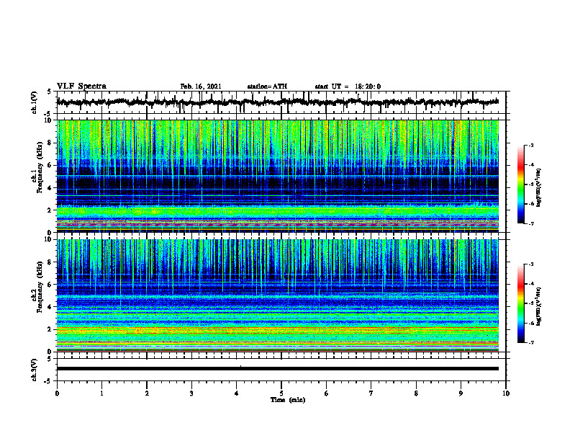
Task: Click the ch.2 color scale bar
Action: 520,303
